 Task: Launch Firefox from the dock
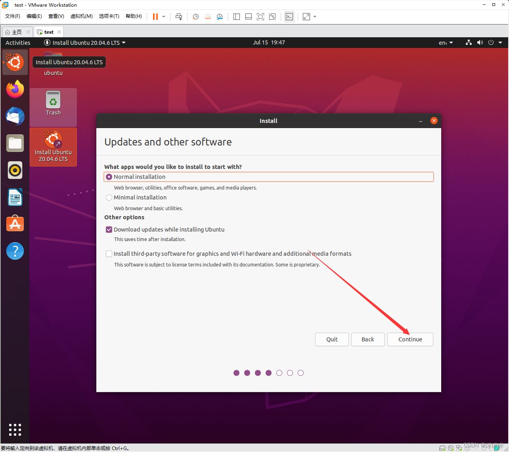[x=15, y=89]
